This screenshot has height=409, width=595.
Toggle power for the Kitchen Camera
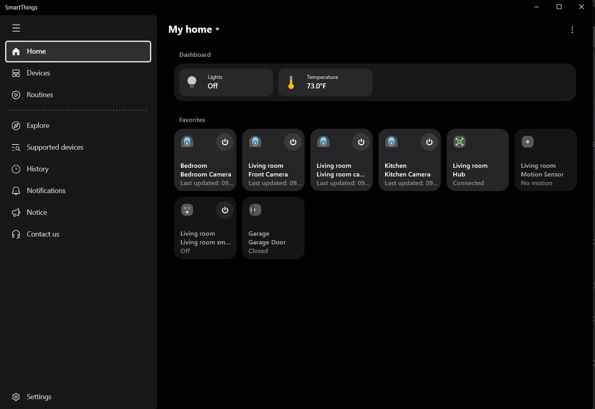point(429,142)
